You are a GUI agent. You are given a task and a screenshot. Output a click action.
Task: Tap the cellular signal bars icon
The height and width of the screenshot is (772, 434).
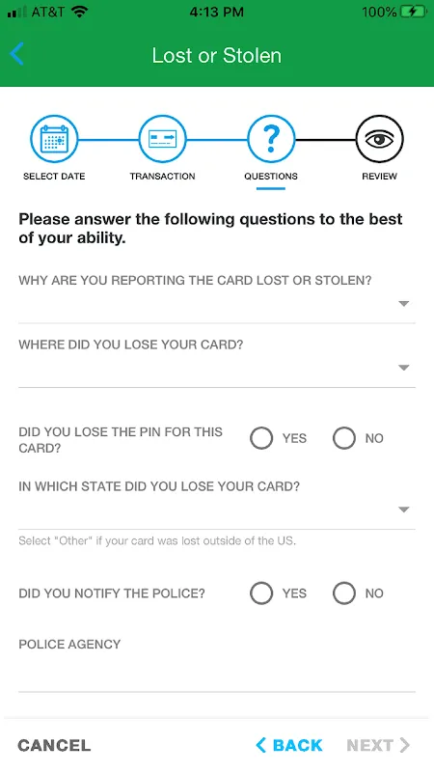(17, 13)
